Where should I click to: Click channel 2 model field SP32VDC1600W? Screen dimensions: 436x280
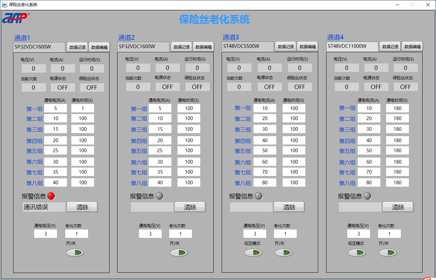[x=143, y=46]
